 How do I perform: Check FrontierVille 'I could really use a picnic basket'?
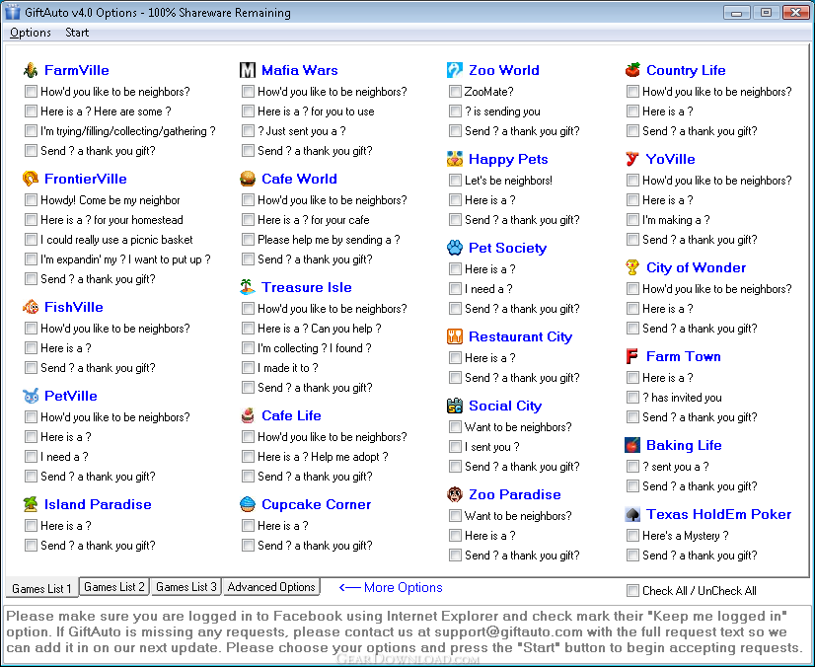[32, 240]
